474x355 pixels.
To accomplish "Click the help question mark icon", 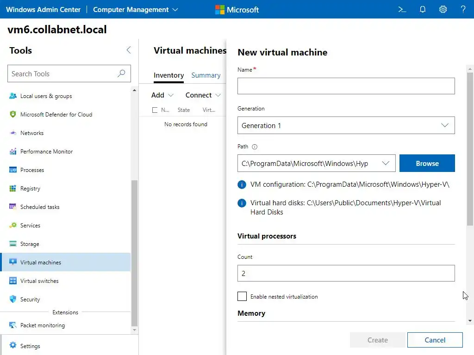I will pos(463,9).
